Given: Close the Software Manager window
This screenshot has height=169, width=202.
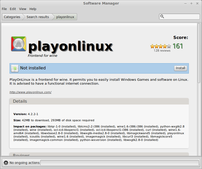Looking at the screenshot, I should [x=197, y=3].
